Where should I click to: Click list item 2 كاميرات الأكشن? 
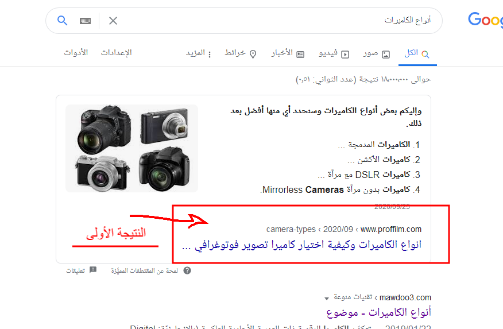(x=384, y=160)
